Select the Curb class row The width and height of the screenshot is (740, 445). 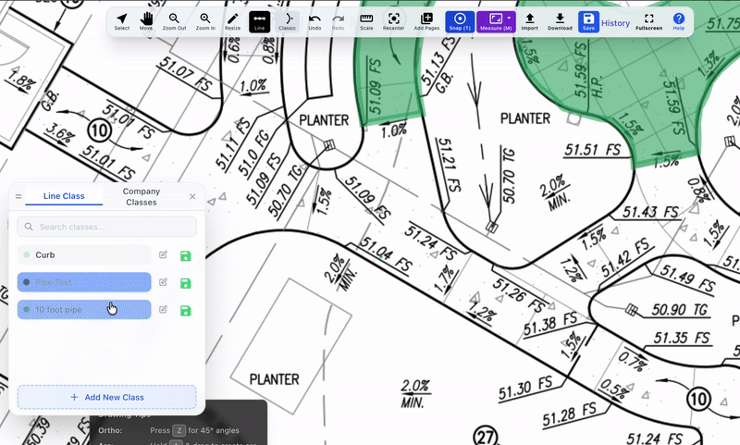(84, 254)
